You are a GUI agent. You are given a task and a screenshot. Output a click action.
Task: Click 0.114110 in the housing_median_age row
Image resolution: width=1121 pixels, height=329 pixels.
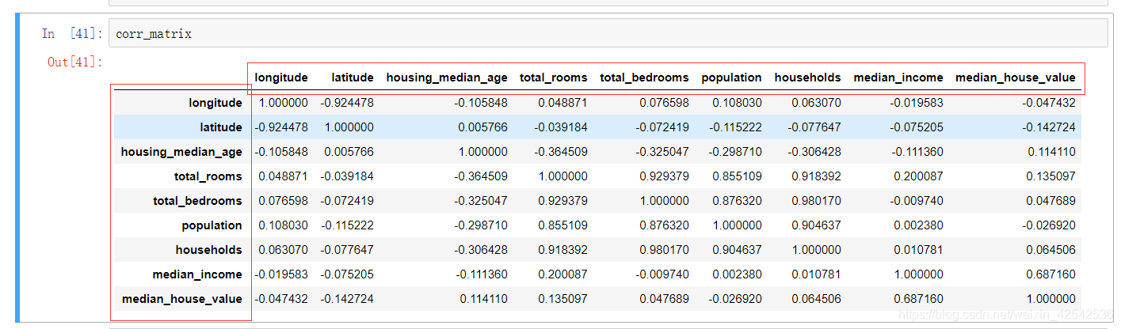(1051, 152)
